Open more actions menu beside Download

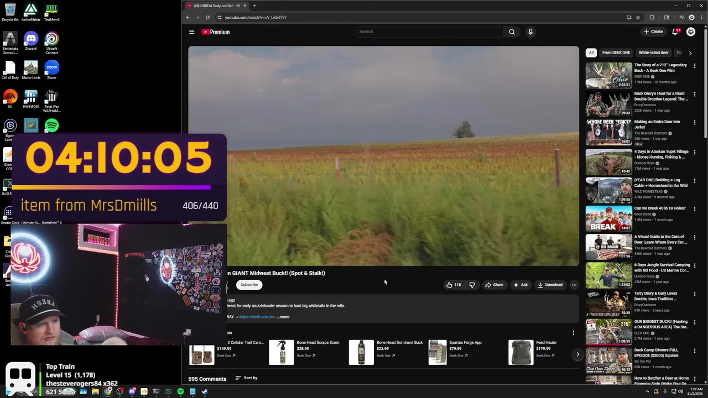pos(574,285)
